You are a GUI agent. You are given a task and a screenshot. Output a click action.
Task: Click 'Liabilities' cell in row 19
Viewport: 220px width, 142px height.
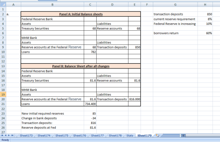(x=112, y=94)
